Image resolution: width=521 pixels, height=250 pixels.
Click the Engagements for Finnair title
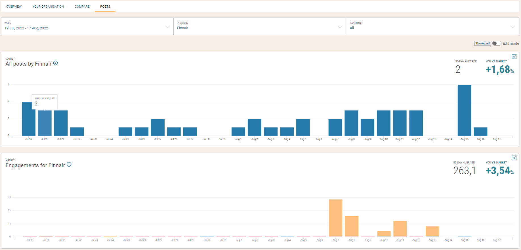[x=35, y=165]
